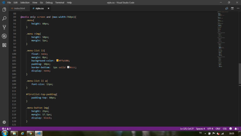Image resolution: width=241 pixels, height=136 pixels.
Task: Click float: none; declaration
Action: click(40, 54)
